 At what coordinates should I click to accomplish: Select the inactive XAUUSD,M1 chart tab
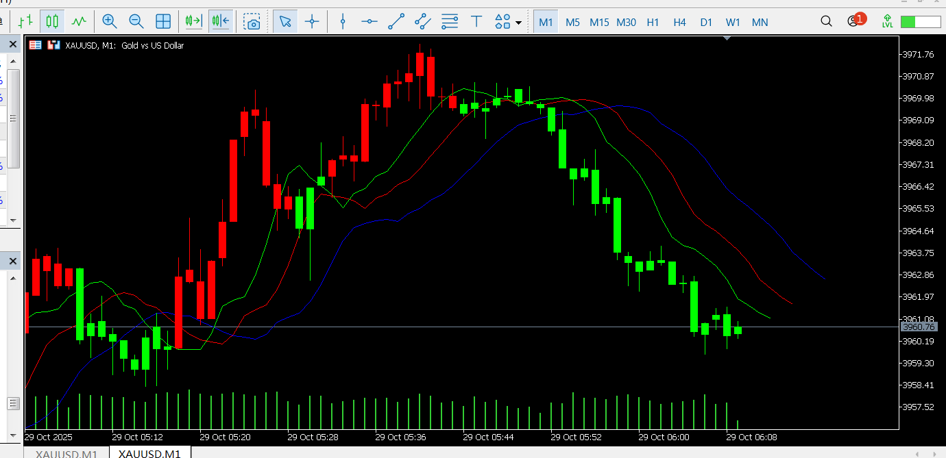66,453
